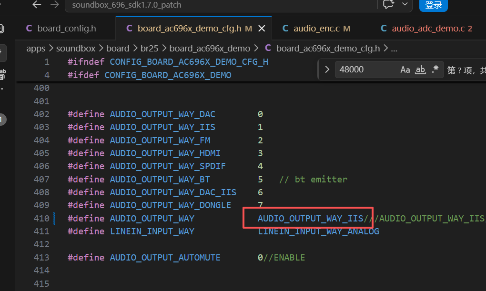The width and height of the screenshot is (486, 291).
Task: Go back with the left arrow
Action: pyautogui.click(x=37, y=5)
